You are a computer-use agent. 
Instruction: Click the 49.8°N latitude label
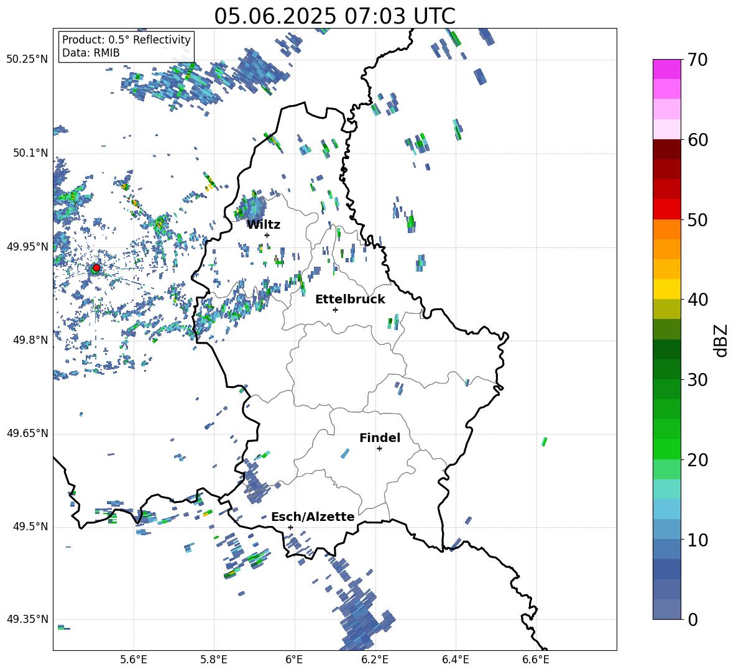pos(30,340)
